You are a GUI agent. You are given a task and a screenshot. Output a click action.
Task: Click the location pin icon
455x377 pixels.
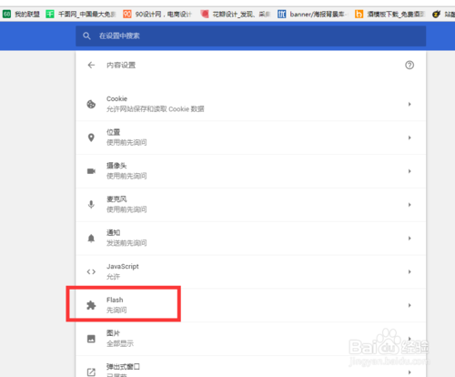(x=91, y=138)
